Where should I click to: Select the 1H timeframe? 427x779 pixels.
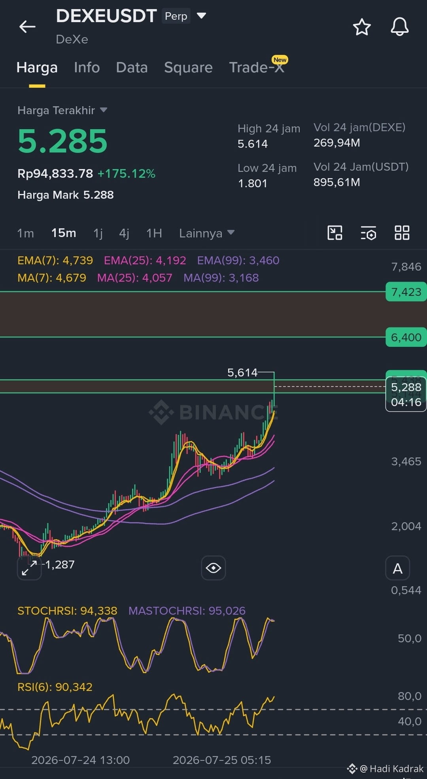click(154, 233)
